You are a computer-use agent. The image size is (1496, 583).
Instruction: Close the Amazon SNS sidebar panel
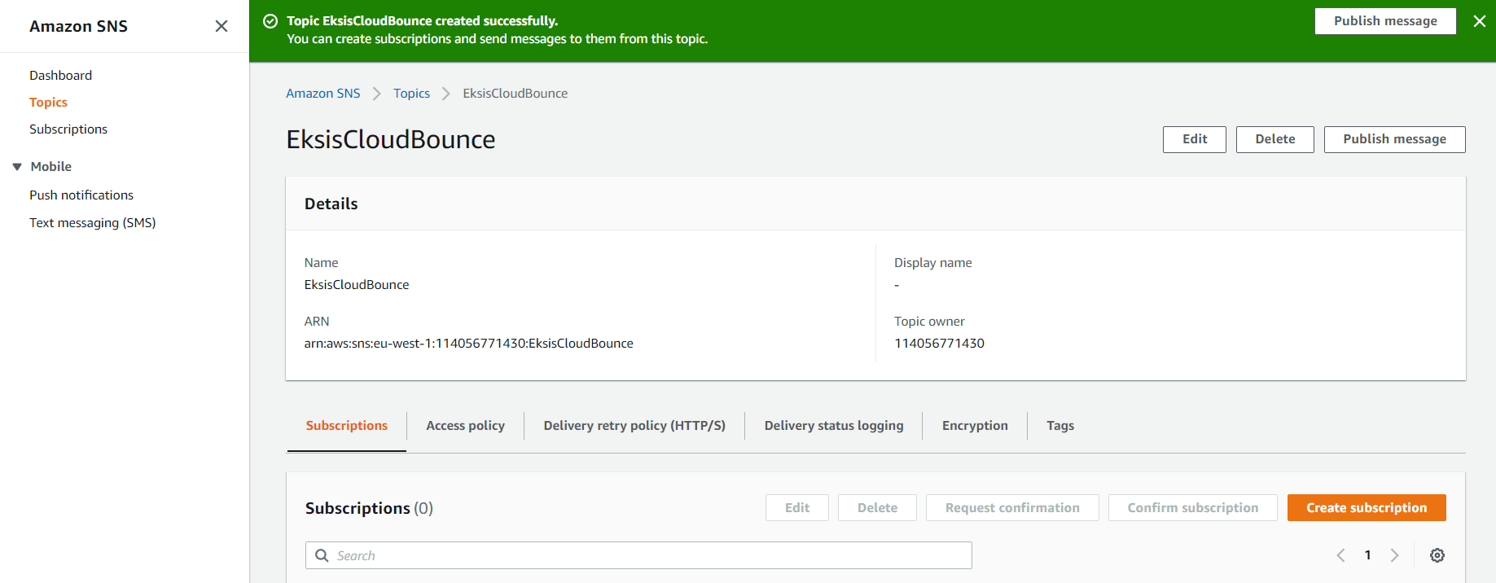pyautogui.click(x=221, y=26)
